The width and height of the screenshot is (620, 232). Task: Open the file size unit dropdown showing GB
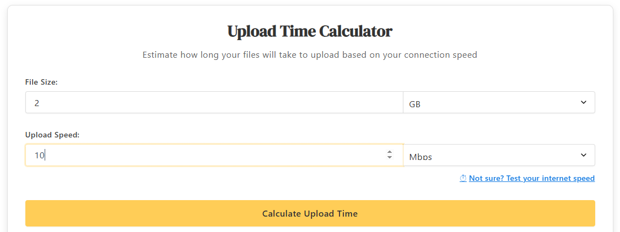click(499, 103)
